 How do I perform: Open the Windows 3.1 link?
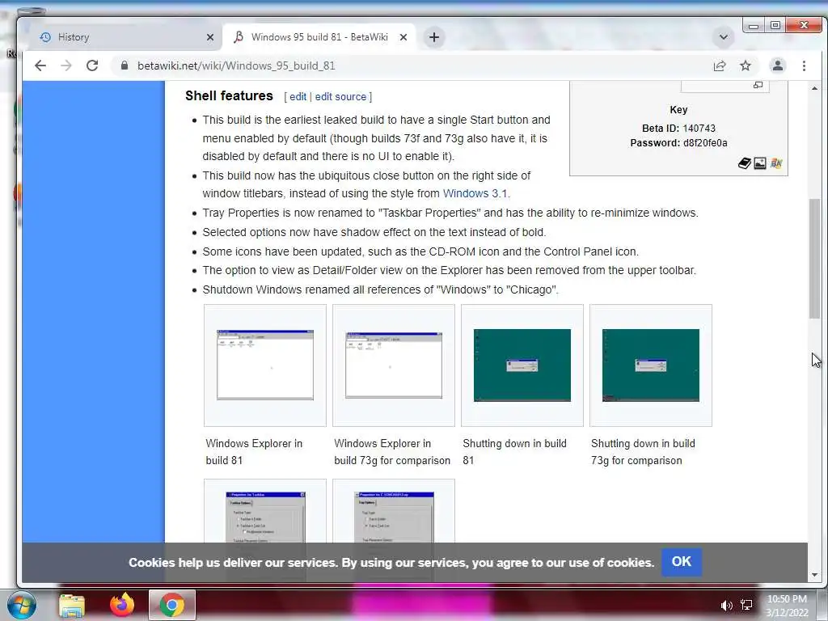point(475,193)
